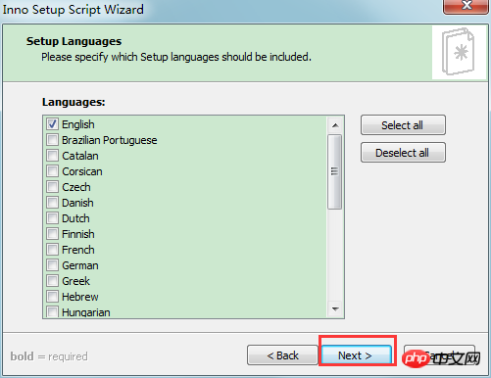Click the languages list scrollbar thumb
Viewport: 491px width, 378px height.
pos(335,171)
